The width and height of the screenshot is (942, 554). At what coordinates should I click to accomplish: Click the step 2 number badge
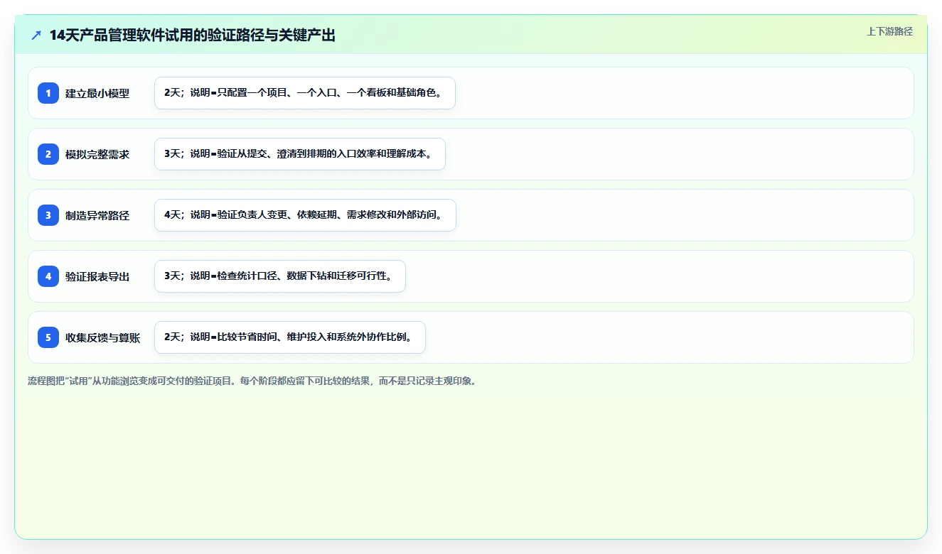point(48,154)
